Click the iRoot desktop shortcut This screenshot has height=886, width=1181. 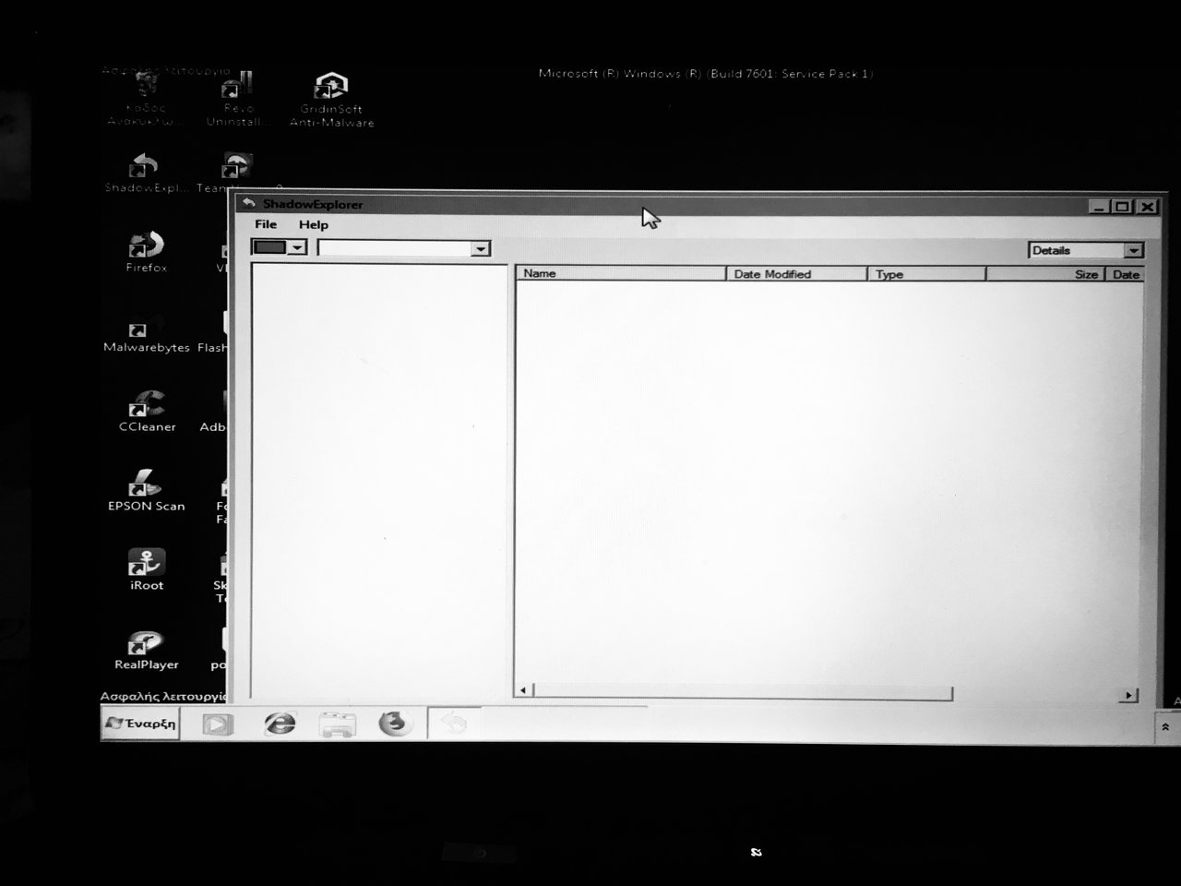146,569
